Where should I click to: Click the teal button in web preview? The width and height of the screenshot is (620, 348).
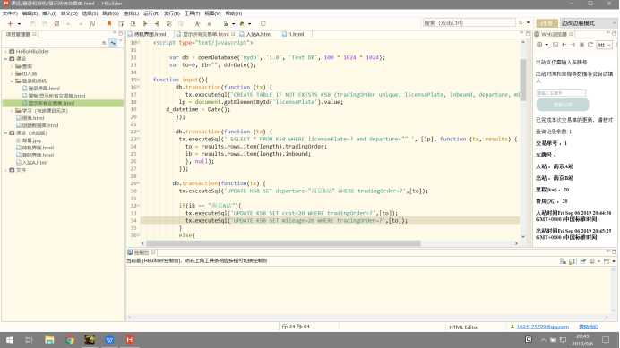coord(563,105)
